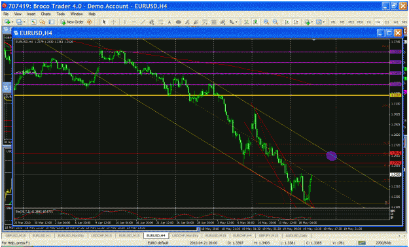
Task: Switch to M1 timeframe
Action: (333, 22)
